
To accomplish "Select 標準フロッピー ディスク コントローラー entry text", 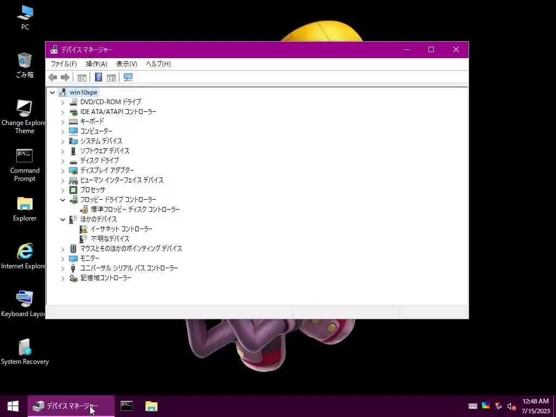I will pos(135,210).
